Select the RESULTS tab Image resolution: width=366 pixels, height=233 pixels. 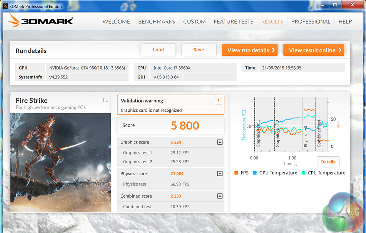(272, 22)
